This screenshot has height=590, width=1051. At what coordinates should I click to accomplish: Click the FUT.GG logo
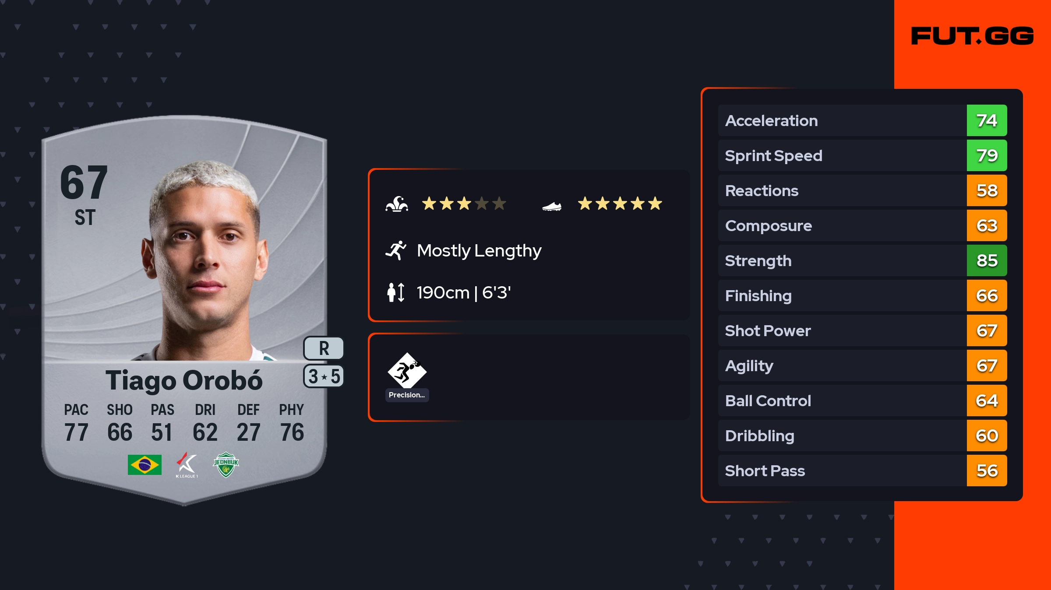[972, 36]
